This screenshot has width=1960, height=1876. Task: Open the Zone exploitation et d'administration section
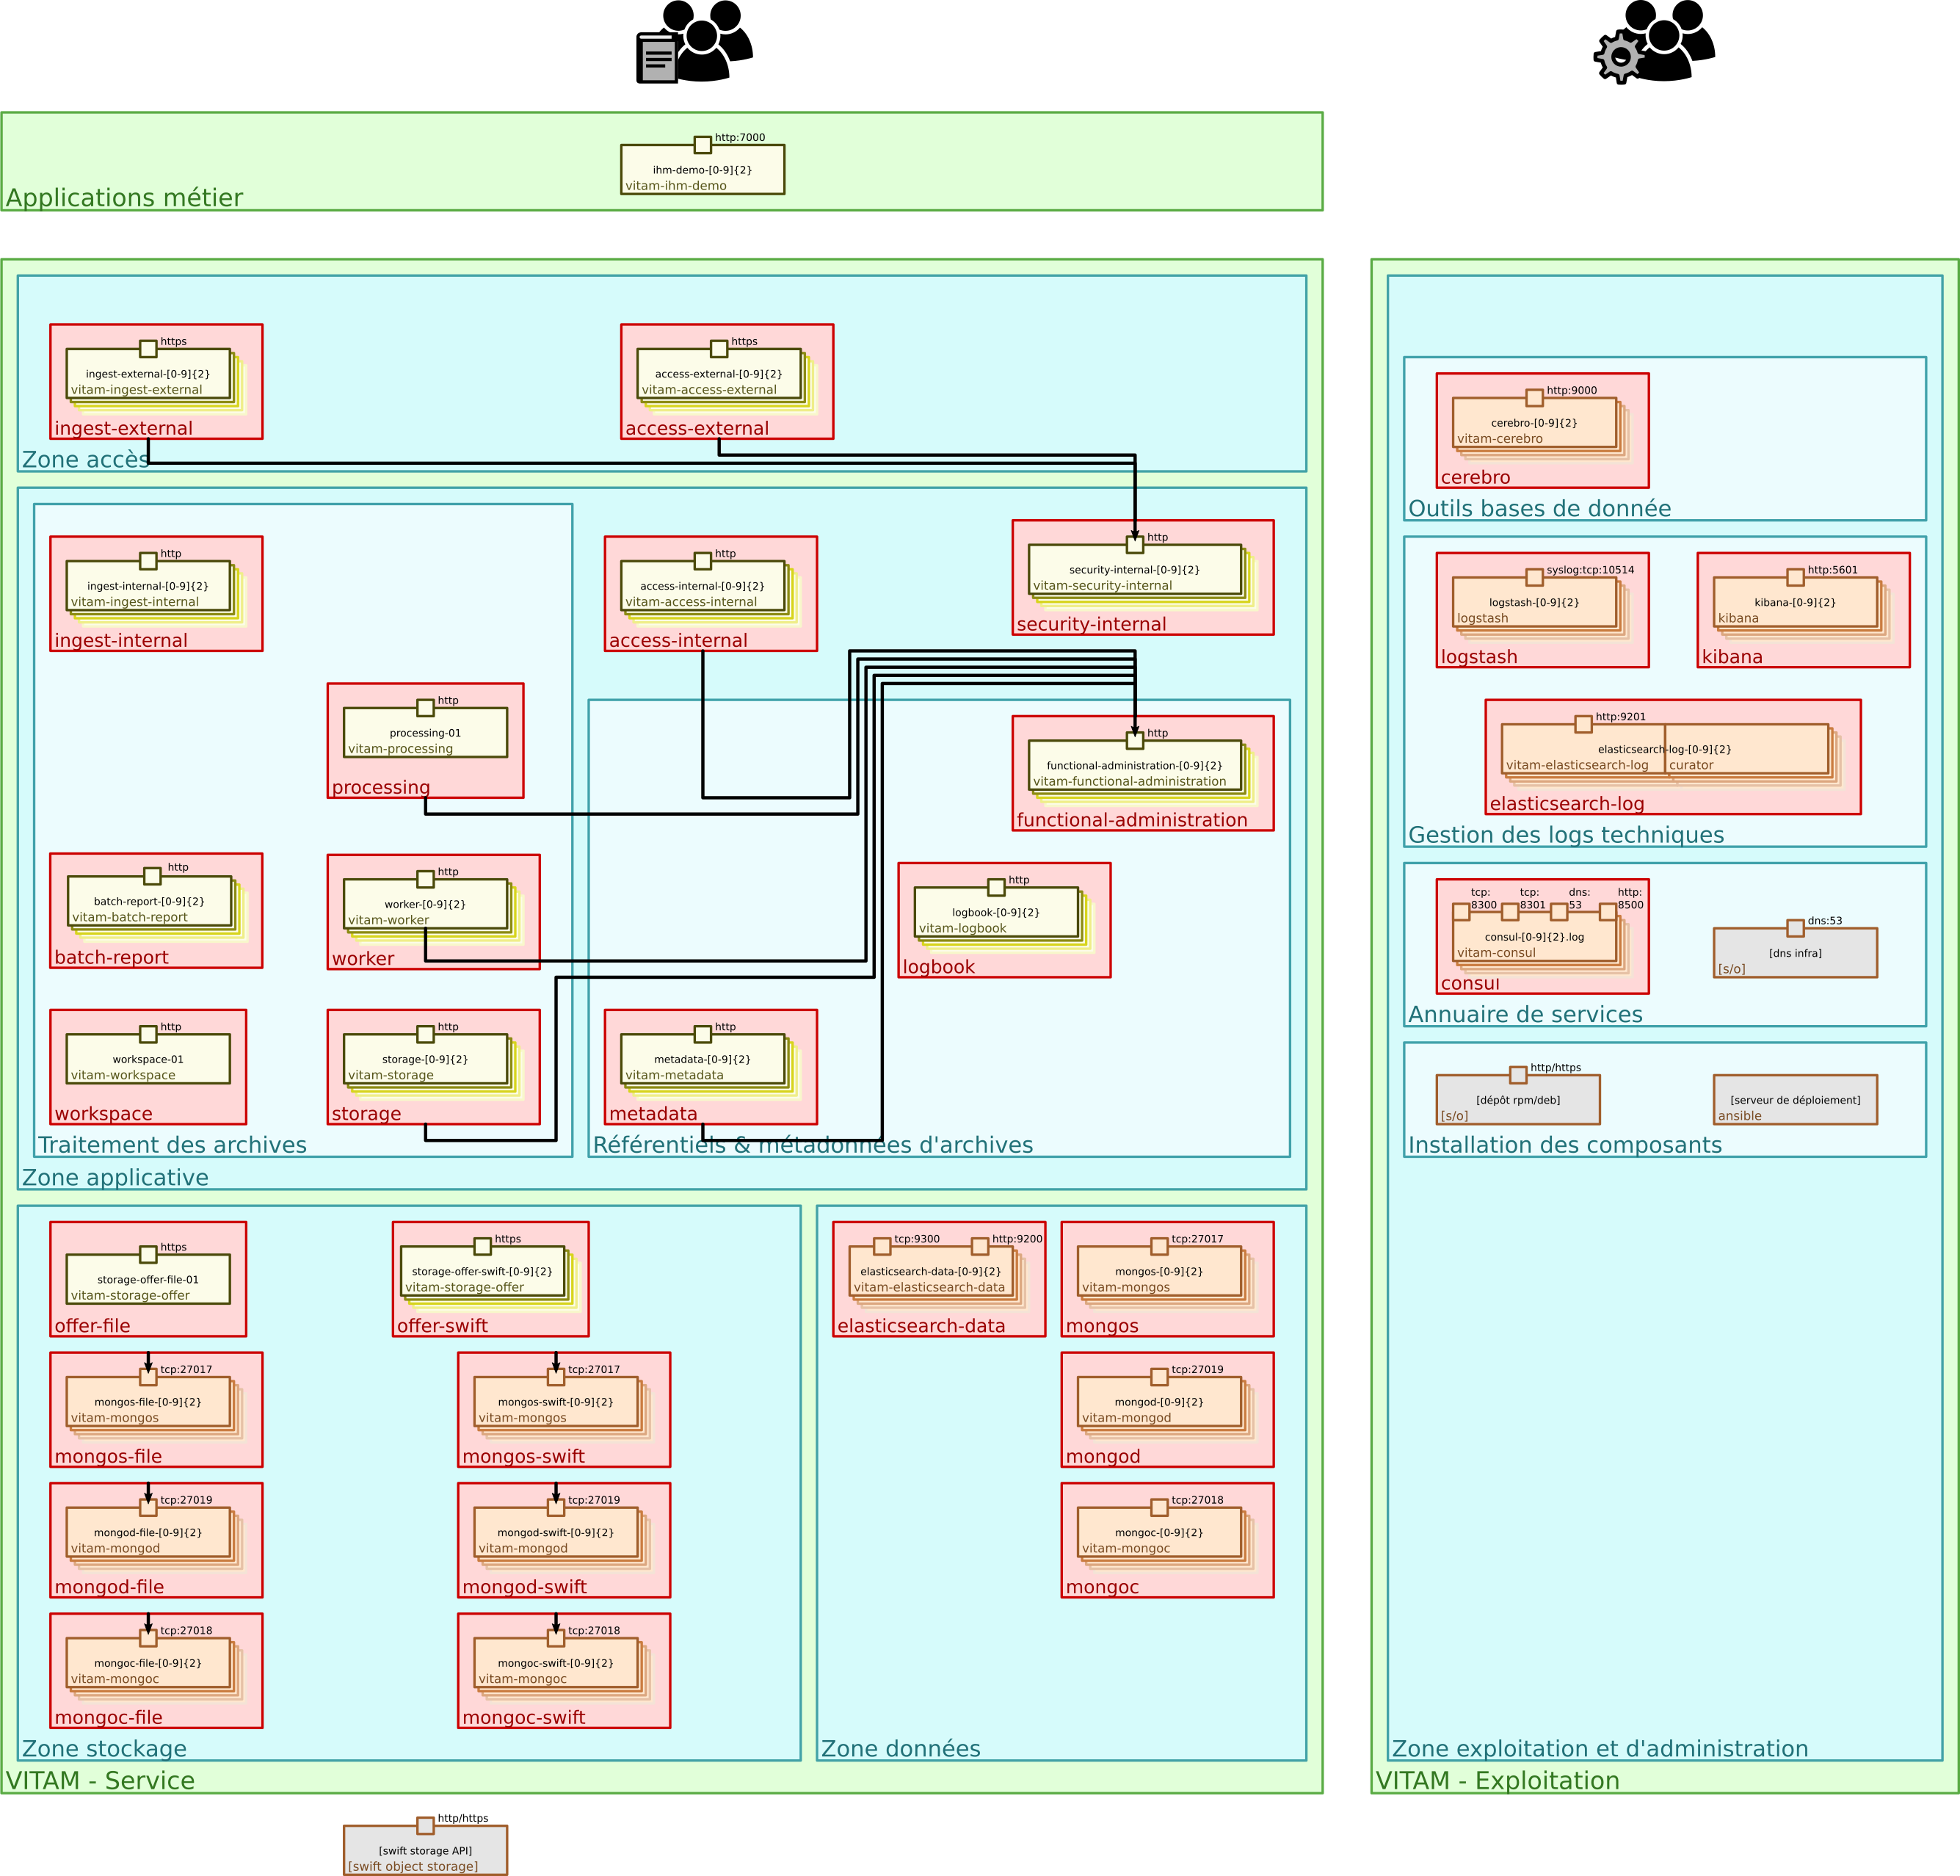click(1600, 1748)
